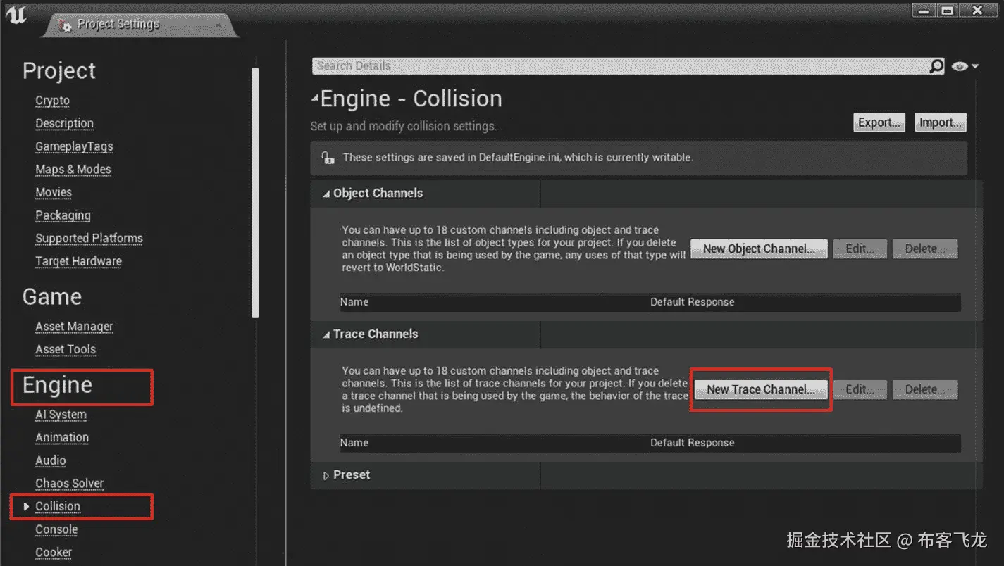Open Movies settings
The image size is (1004, 566).
click(54, 192)
